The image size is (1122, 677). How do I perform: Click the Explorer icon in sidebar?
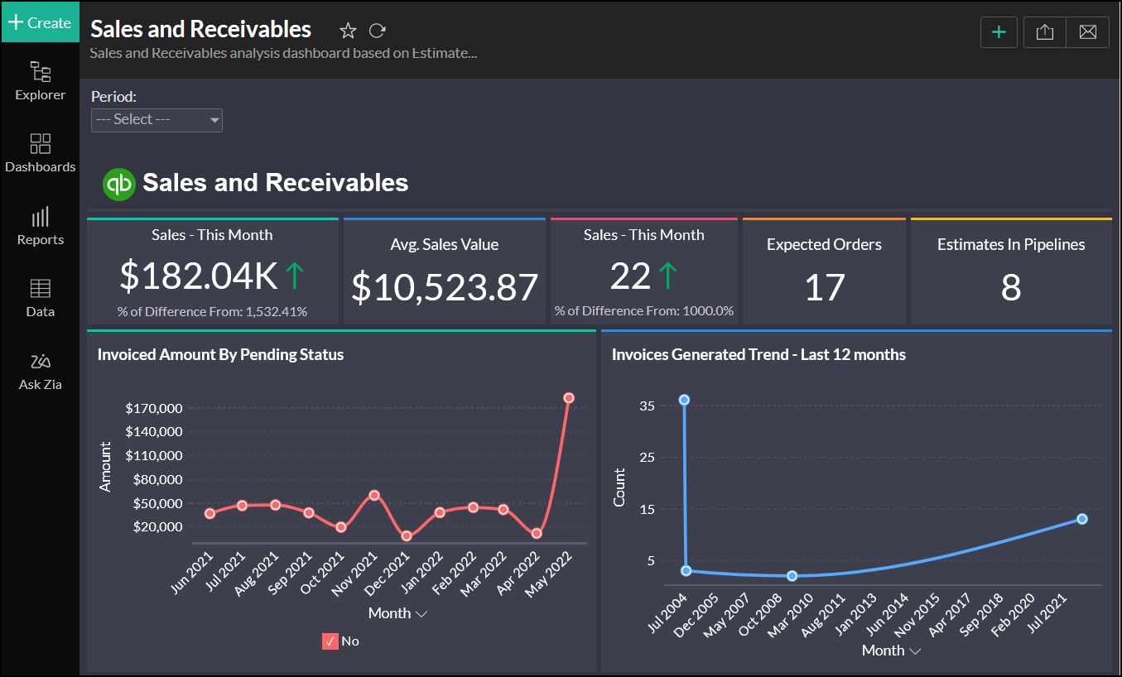(x=40, y=73)
